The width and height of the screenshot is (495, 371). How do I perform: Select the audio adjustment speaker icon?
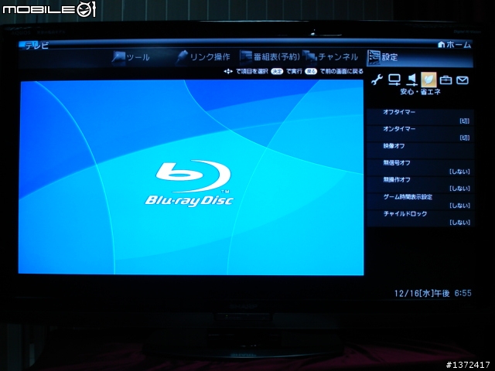click(x=411, y=80)
